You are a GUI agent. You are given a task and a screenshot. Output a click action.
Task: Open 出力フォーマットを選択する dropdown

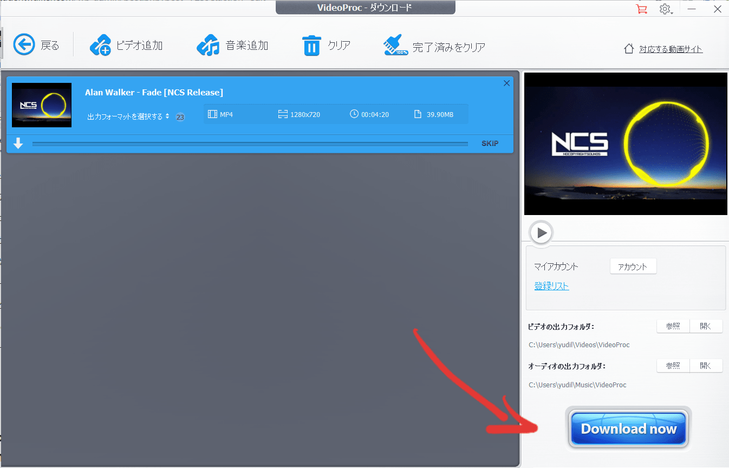[128, 116]
